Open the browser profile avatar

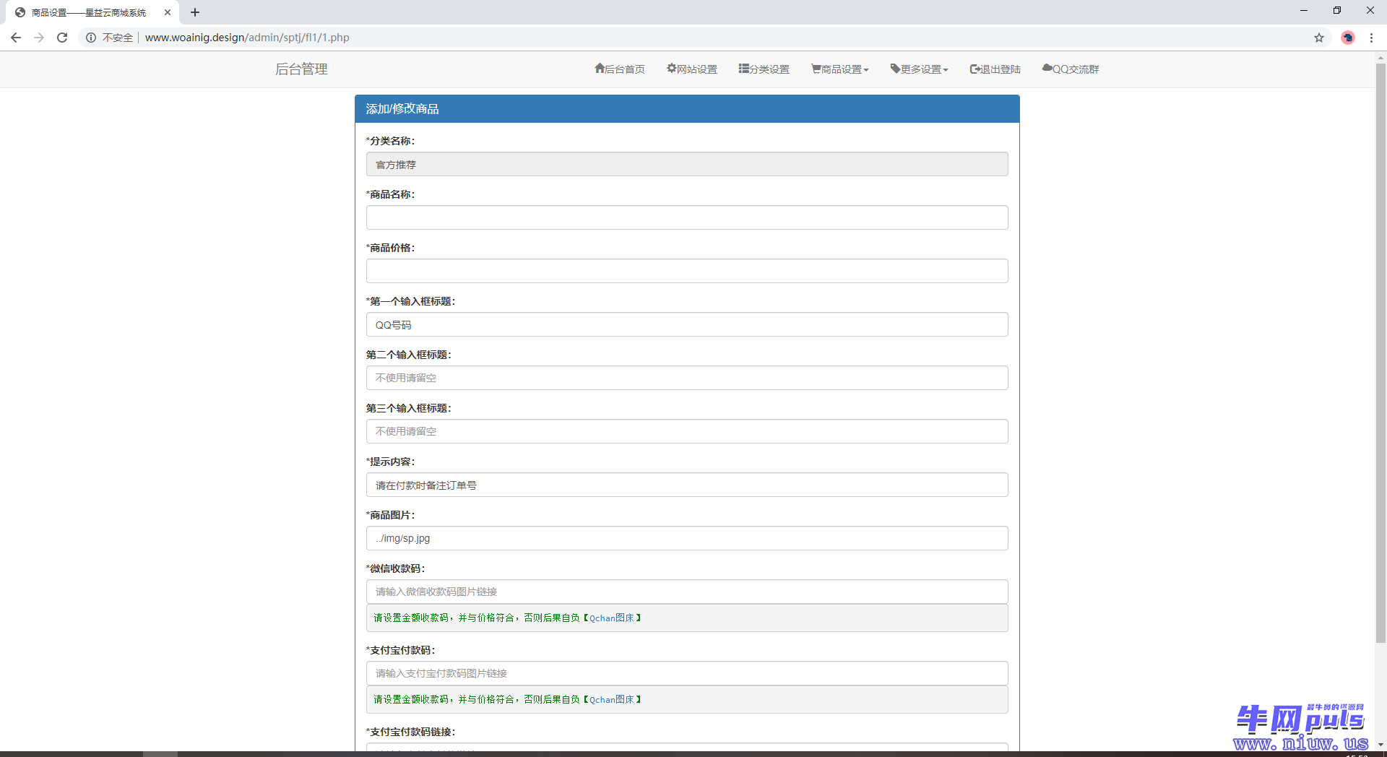tap(1348, 38)
